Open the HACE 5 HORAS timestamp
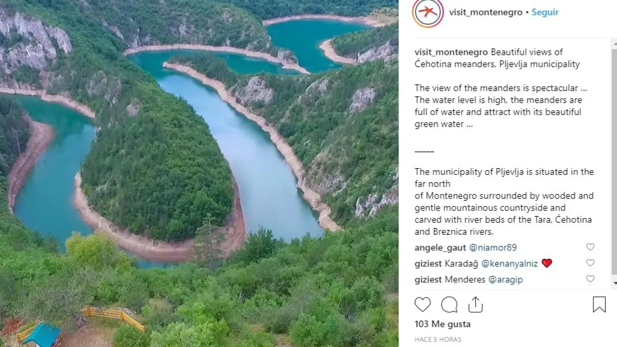The height and width of the screenshot is (347, 617). (x=438, y=340)
